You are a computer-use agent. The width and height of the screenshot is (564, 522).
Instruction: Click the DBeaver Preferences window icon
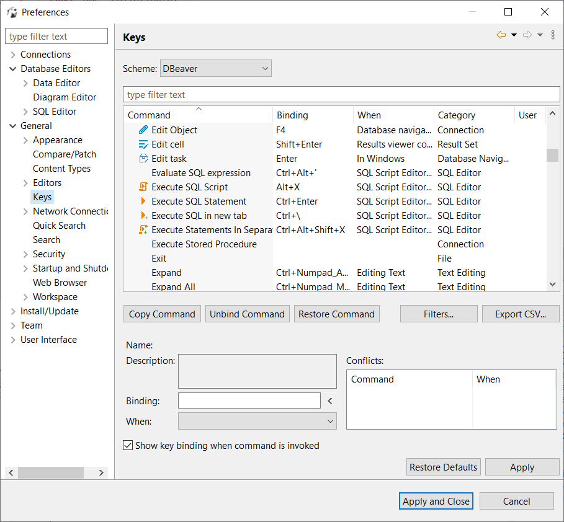coord(12,12)
